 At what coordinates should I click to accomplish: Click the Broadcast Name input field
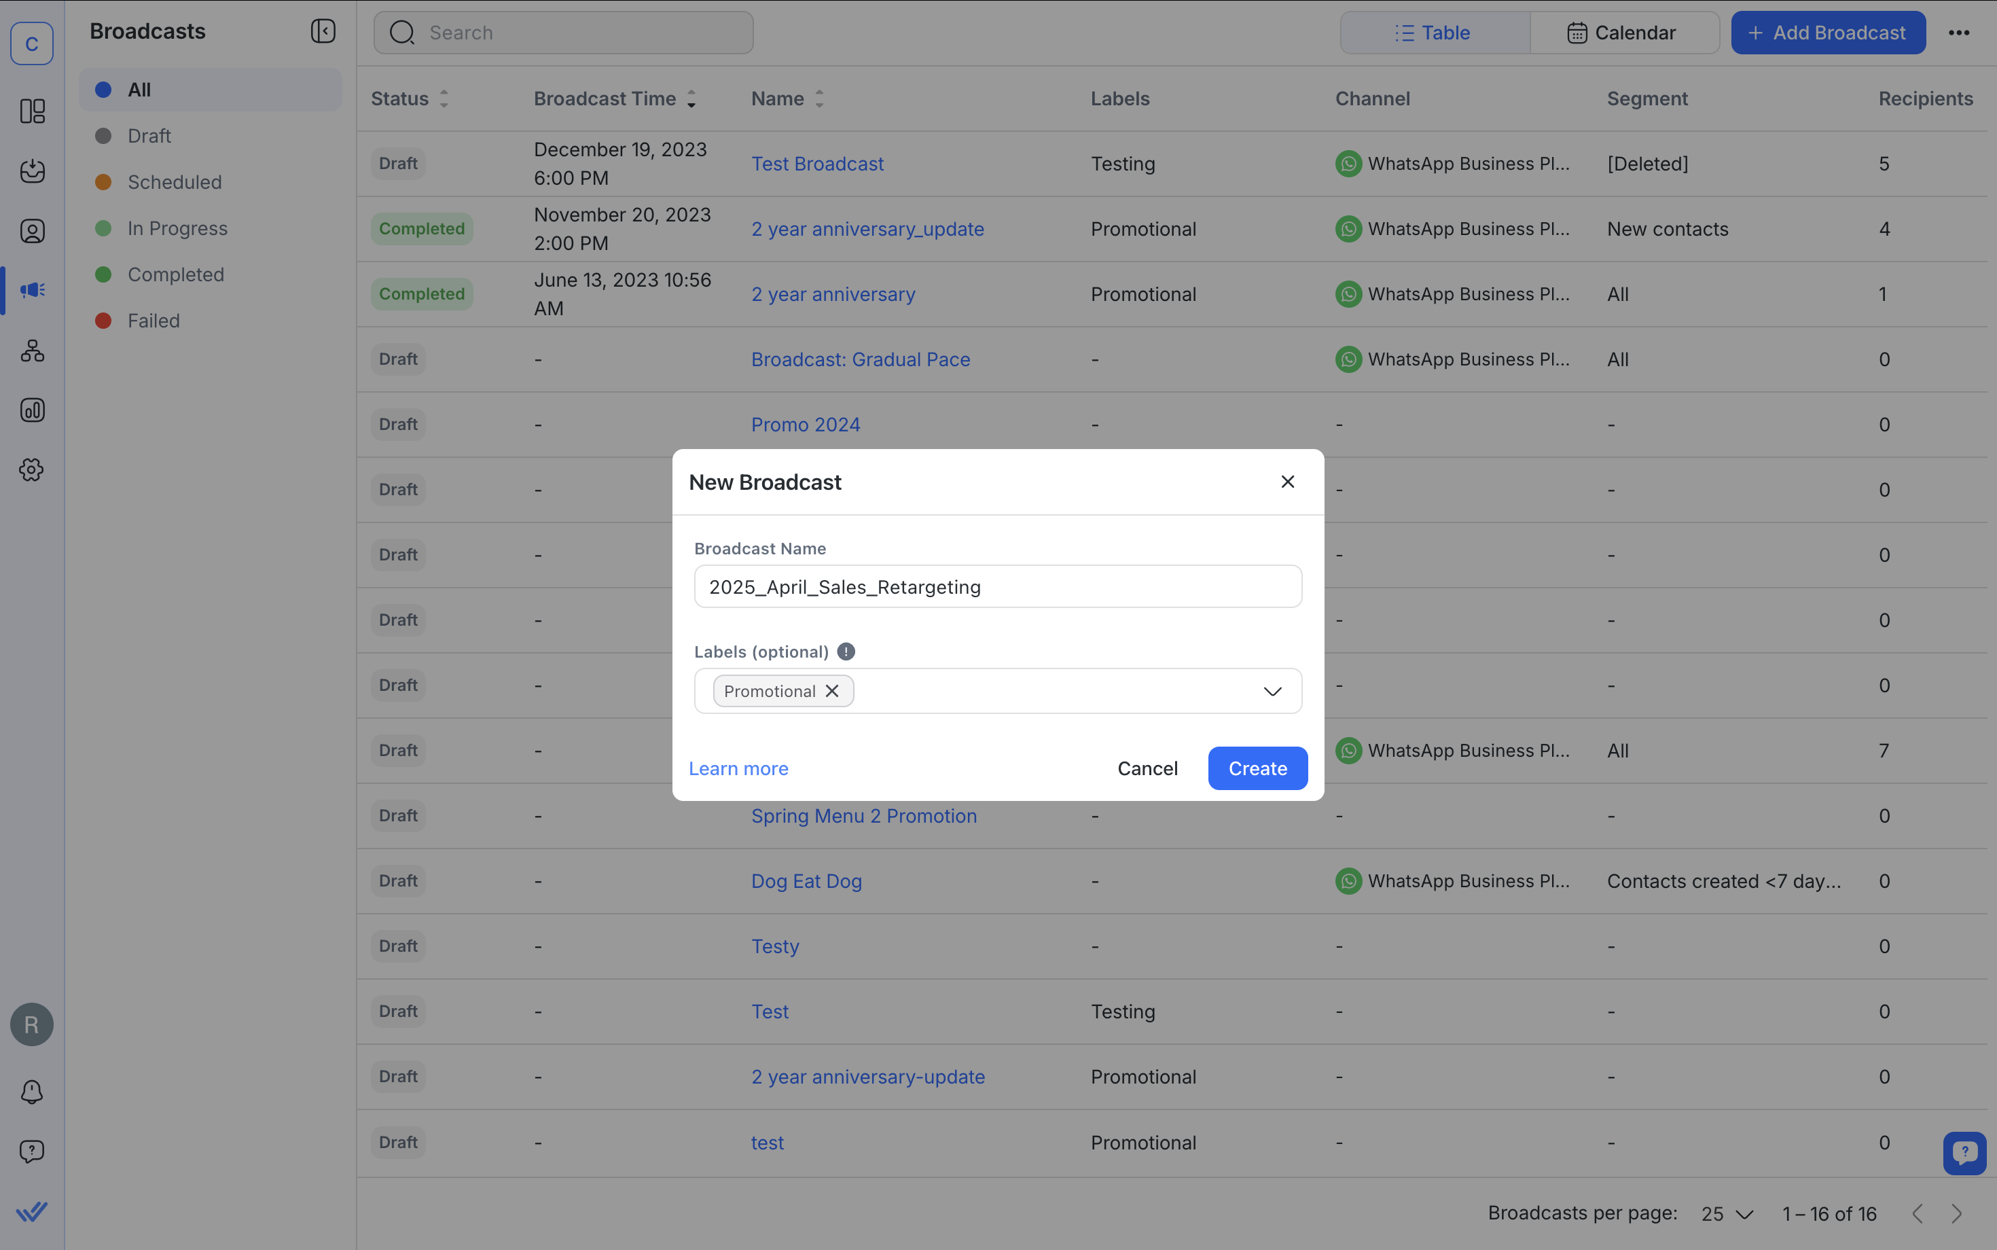pos(998,587)
